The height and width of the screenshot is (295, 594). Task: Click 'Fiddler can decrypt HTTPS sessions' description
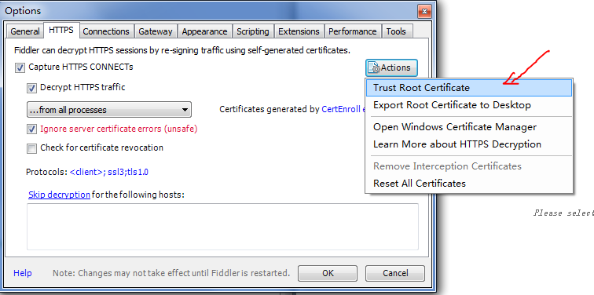pos(182,50)
